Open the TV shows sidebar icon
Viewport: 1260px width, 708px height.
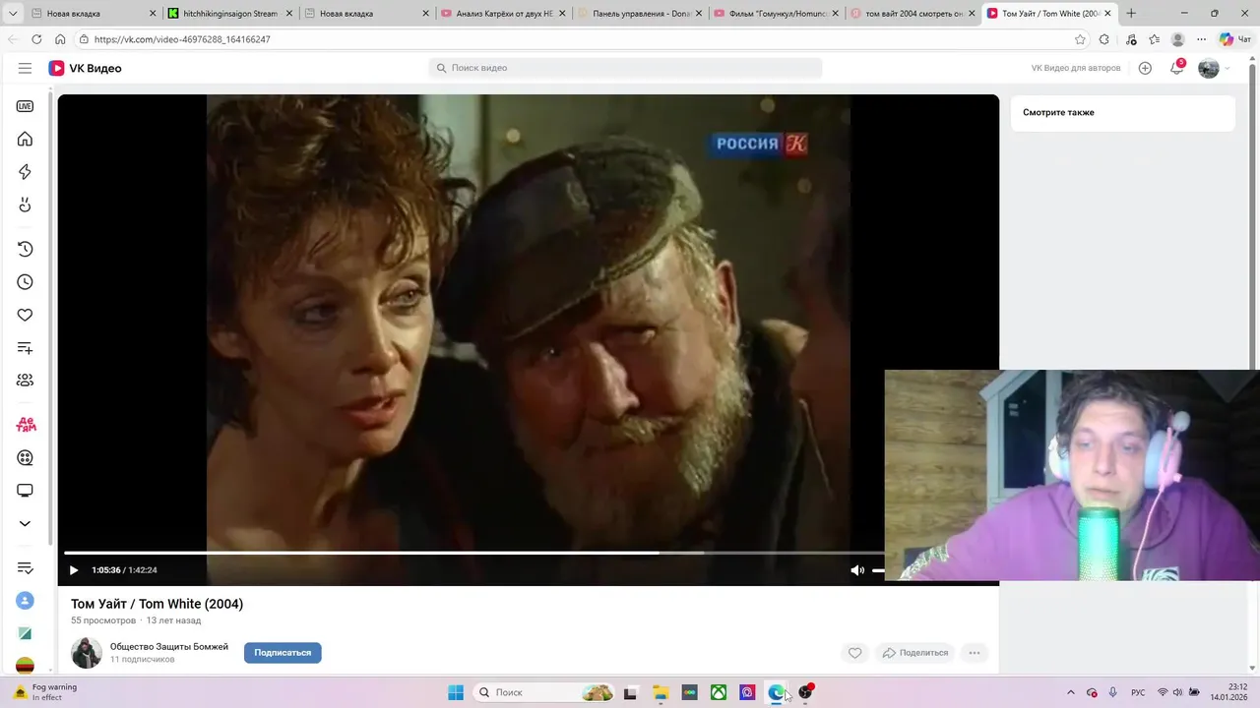(x=25, y=491)
